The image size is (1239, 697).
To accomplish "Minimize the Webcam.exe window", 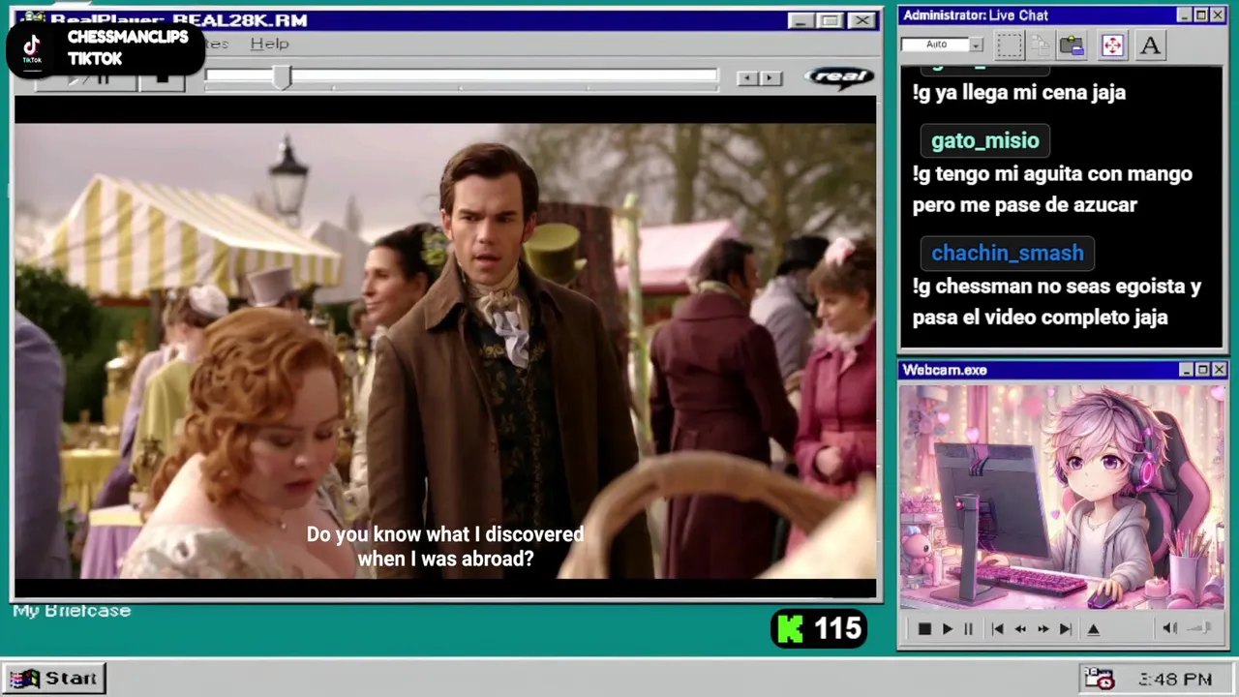I will (x=1186, y=370).
